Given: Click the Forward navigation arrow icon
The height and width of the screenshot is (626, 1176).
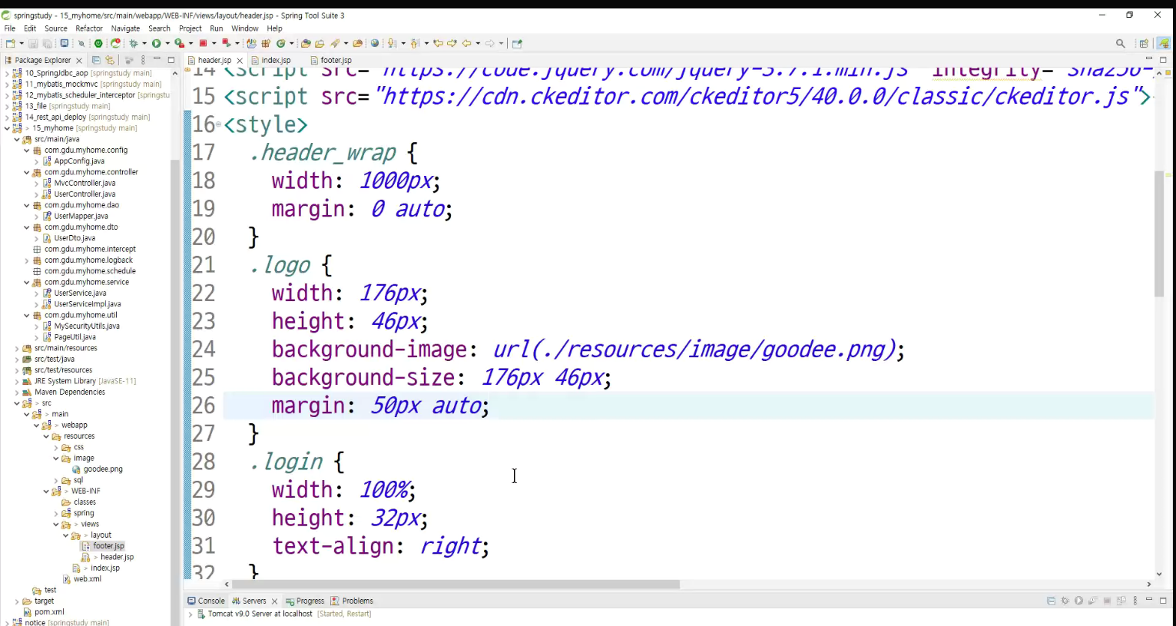Looking at the screenshot, I should point(490,44).
